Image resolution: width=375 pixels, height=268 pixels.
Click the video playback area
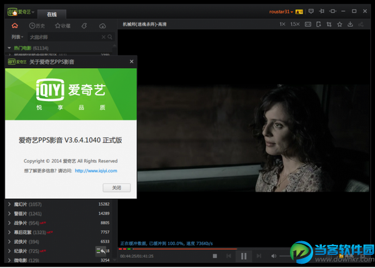[x=244, y=138]
